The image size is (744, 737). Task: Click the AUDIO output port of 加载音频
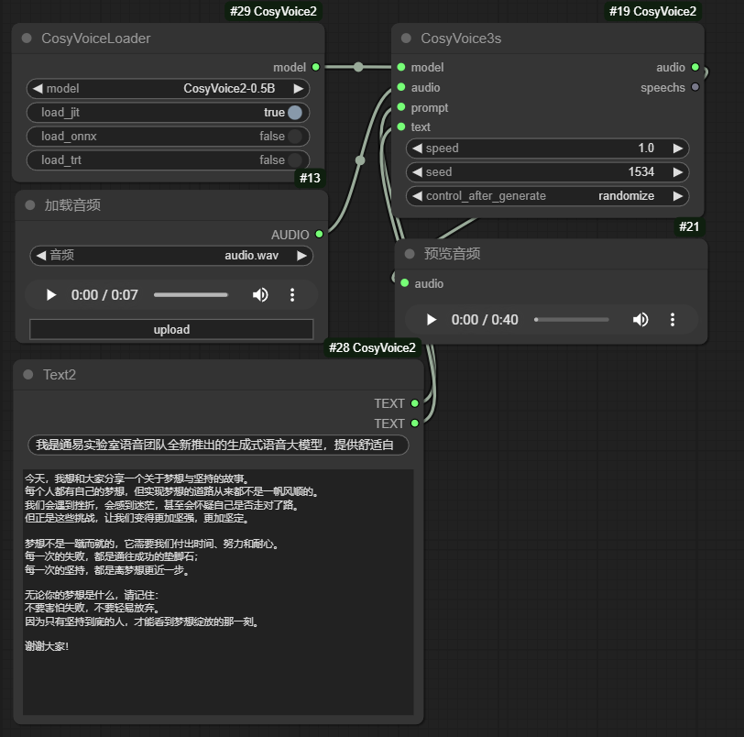(320, 234)
